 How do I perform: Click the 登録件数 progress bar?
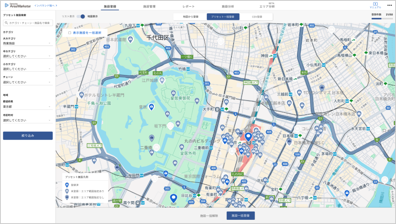click(382, 18)
